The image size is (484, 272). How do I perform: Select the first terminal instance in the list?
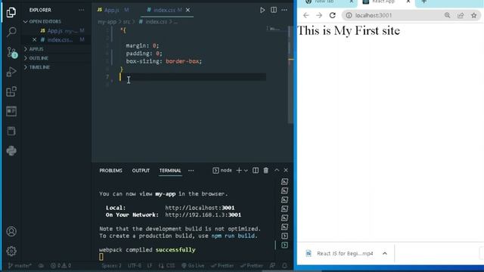pos(284,181)
